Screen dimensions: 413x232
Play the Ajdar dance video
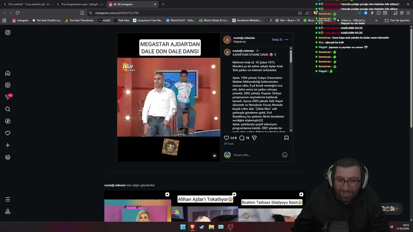[169, 97]
